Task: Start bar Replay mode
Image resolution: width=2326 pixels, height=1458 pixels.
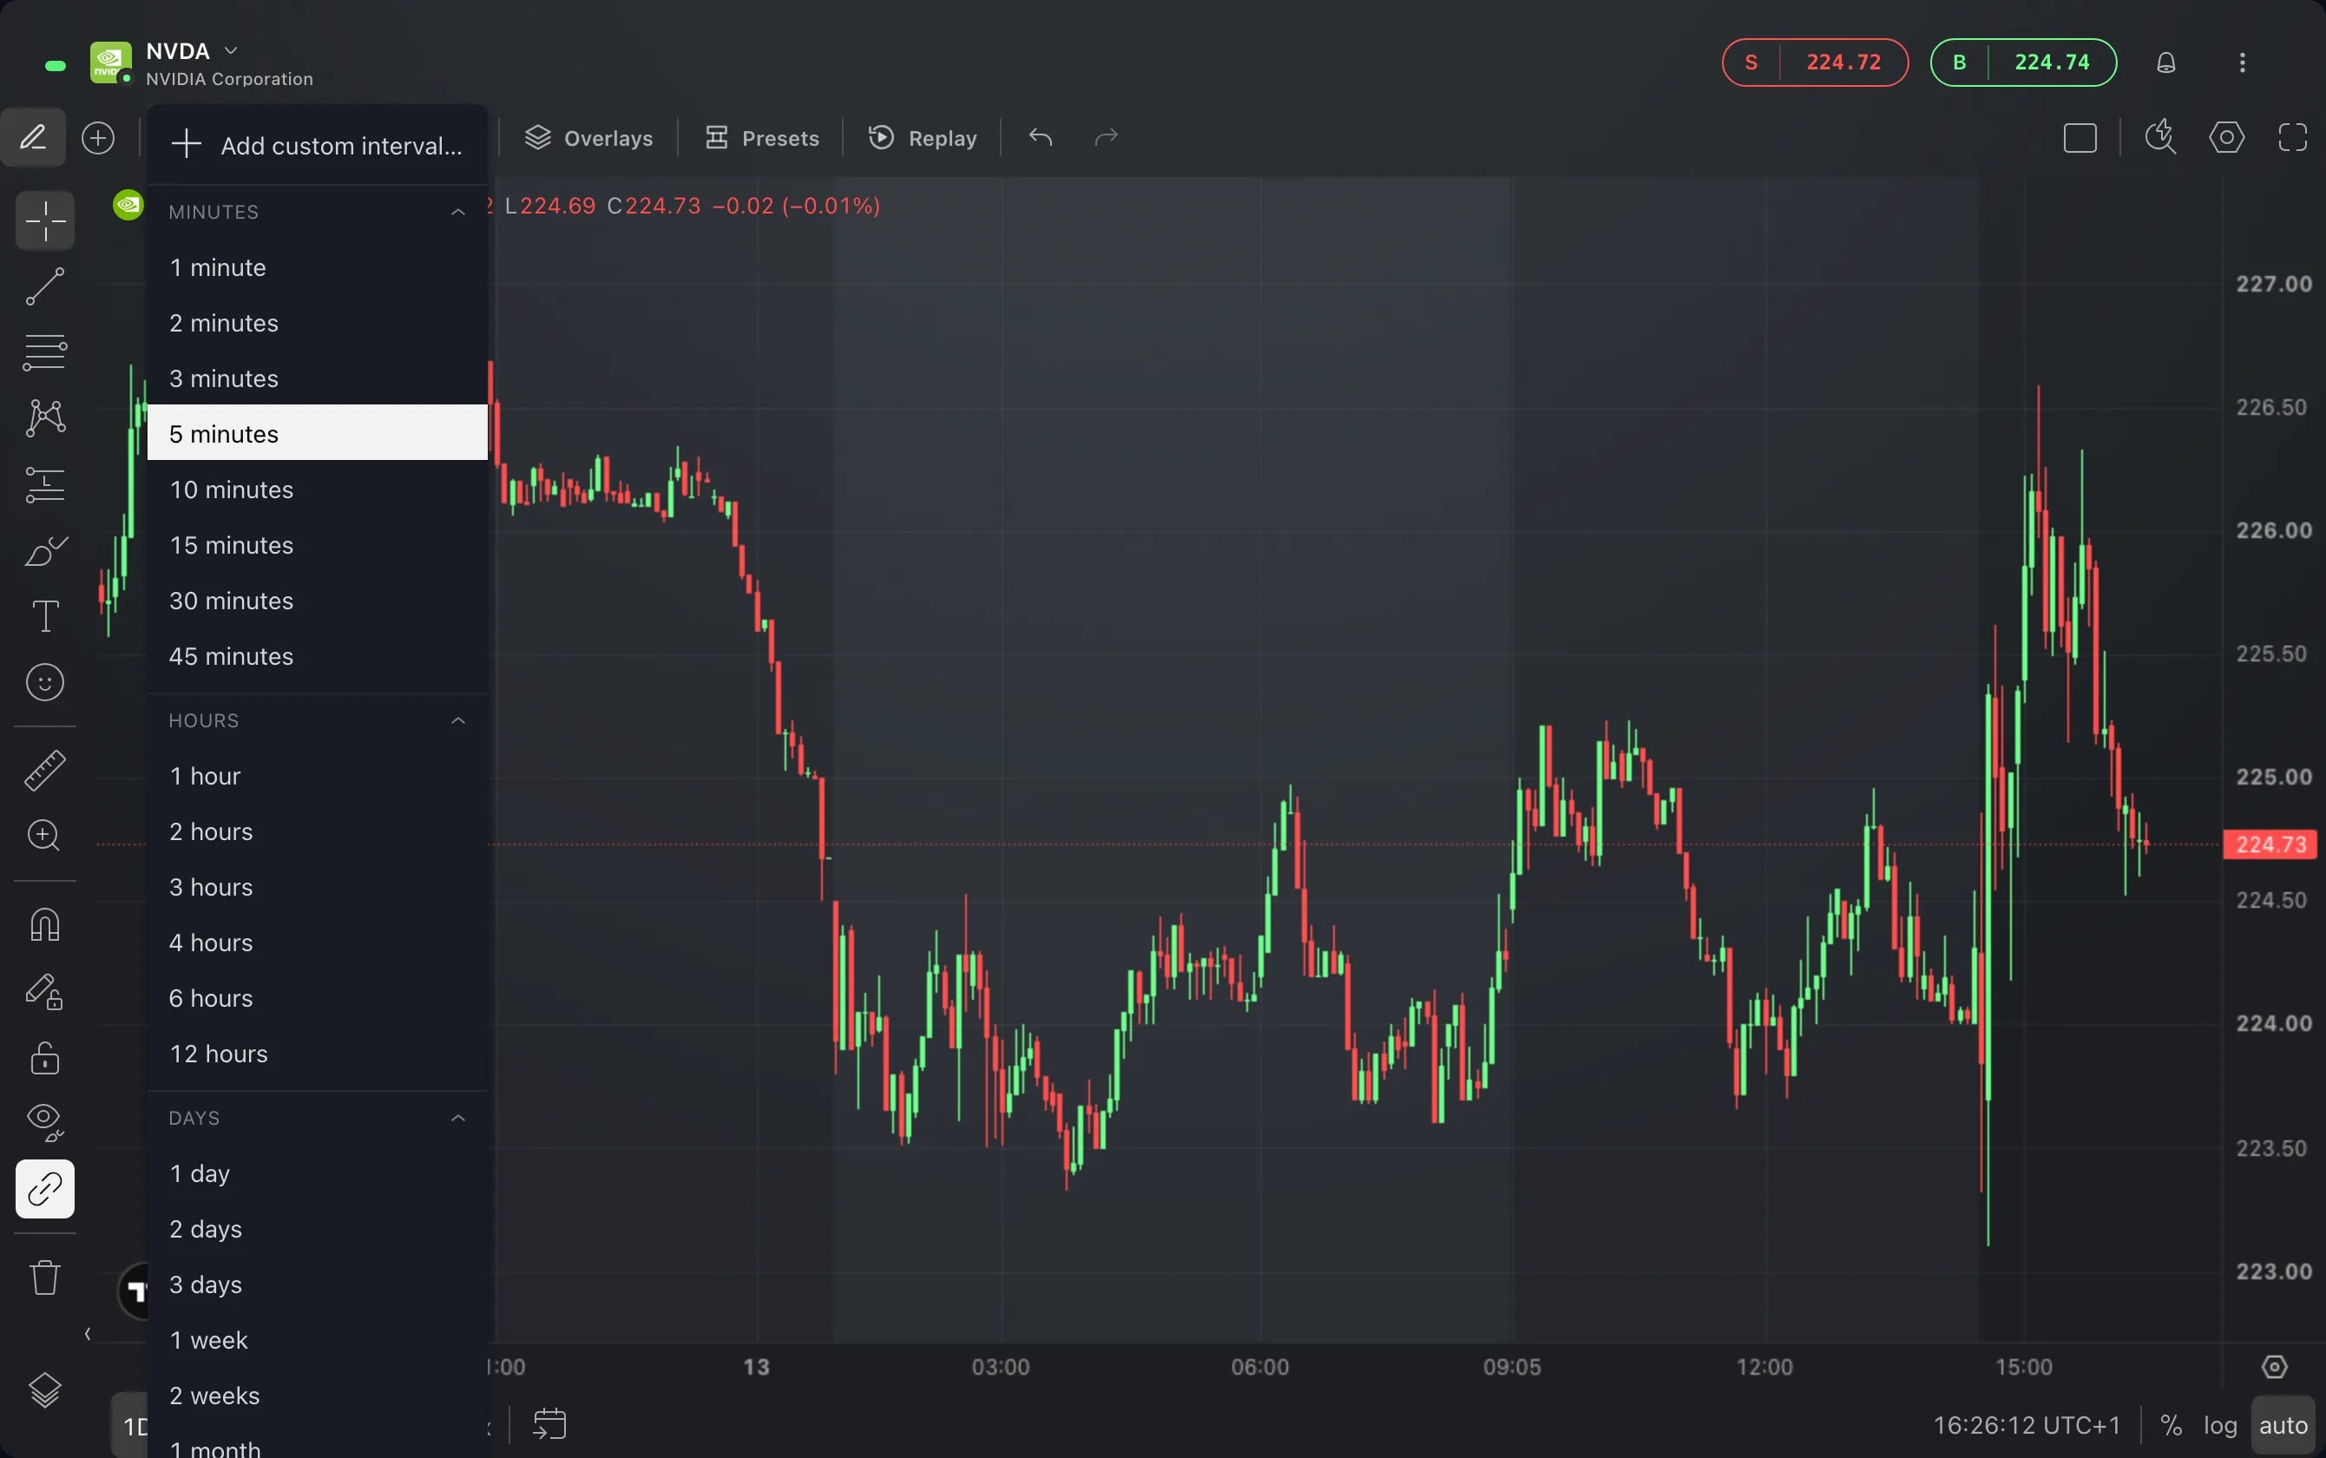Action: click(x=922, y=138)
